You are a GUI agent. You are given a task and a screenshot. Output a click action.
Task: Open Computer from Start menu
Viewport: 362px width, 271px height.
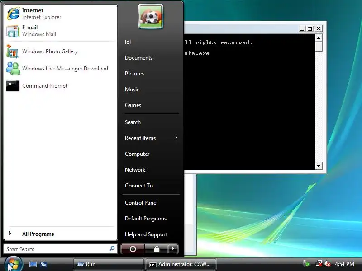137,154
